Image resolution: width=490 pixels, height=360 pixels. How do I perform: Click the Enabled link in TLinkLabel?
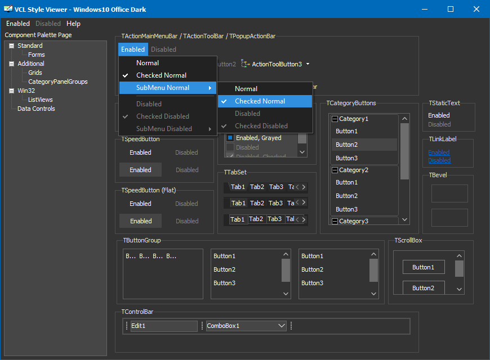pos(439,152)
